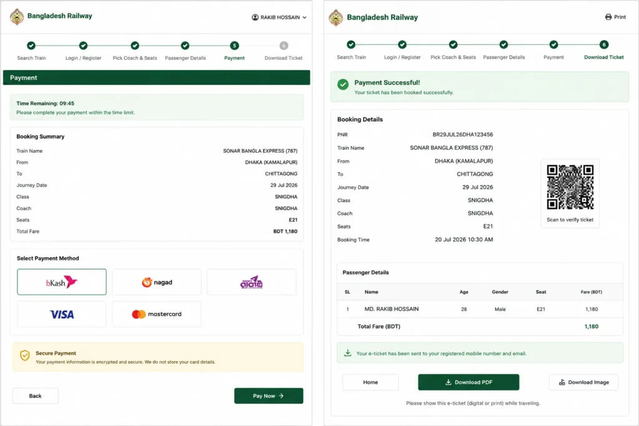Select Mastercard payment option
The image size is (639, 426).
pos(157,314)
